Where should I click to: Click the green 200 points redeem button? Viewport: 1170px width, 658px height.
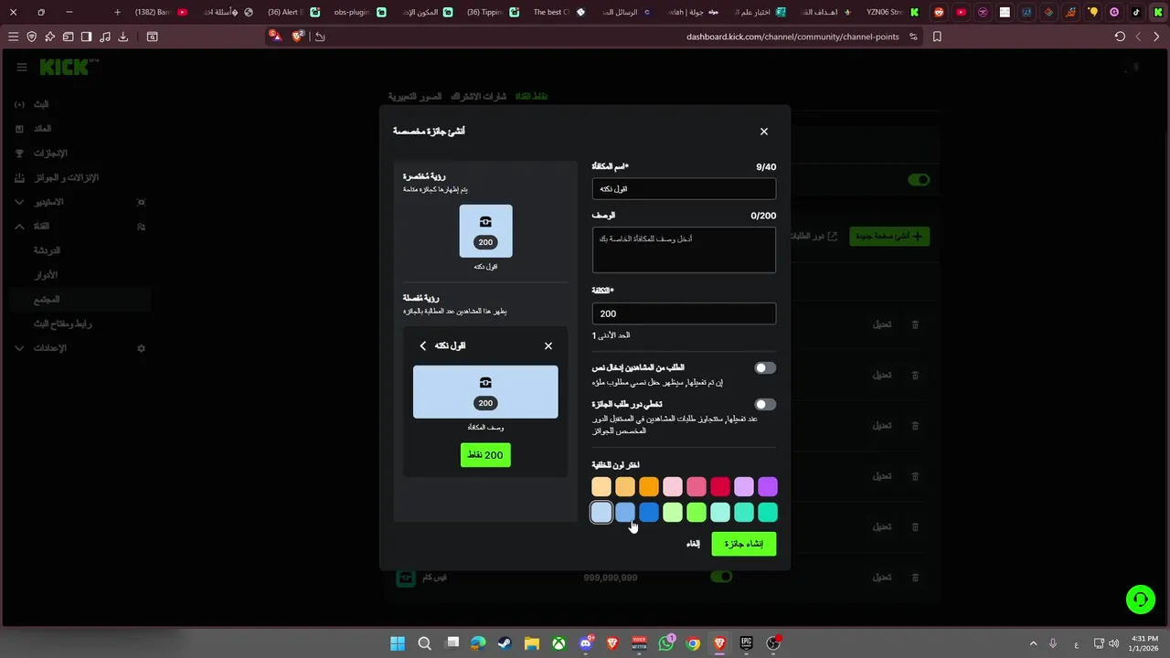[485, 455]
